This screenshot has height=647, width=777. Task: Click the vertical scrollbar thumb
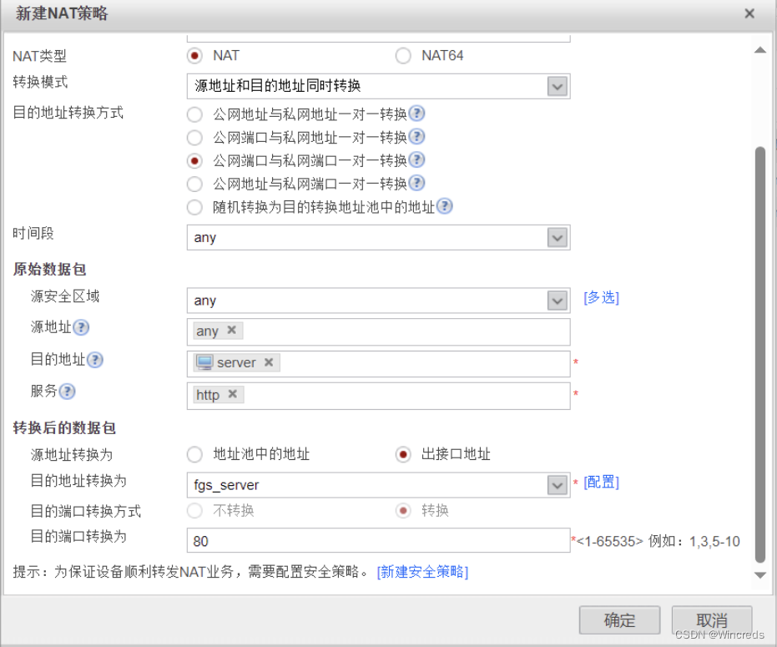click(760, 355)
